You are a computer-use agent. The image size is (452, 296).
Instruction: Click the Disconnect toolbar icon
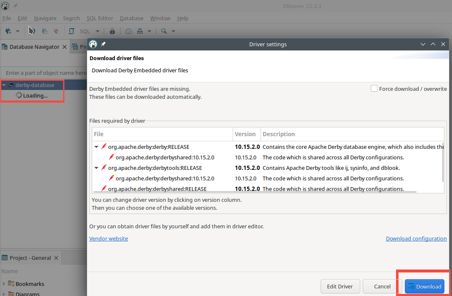point(56,31)
